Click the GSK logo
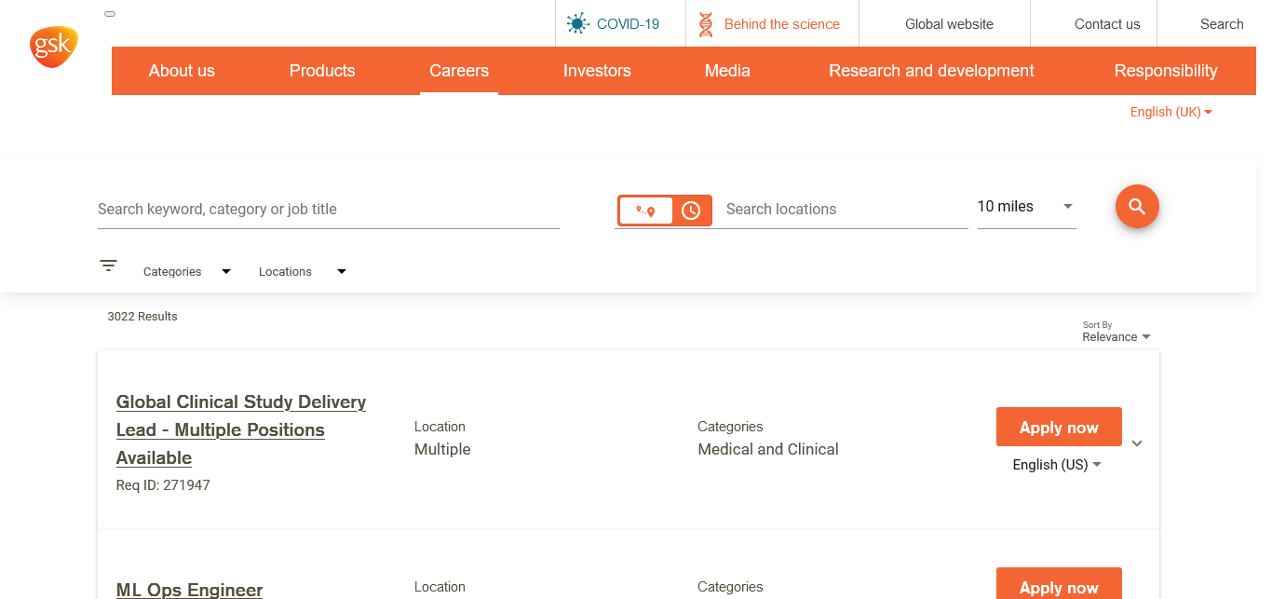Viewport: 1272px width, 599px height. [53, 47]
